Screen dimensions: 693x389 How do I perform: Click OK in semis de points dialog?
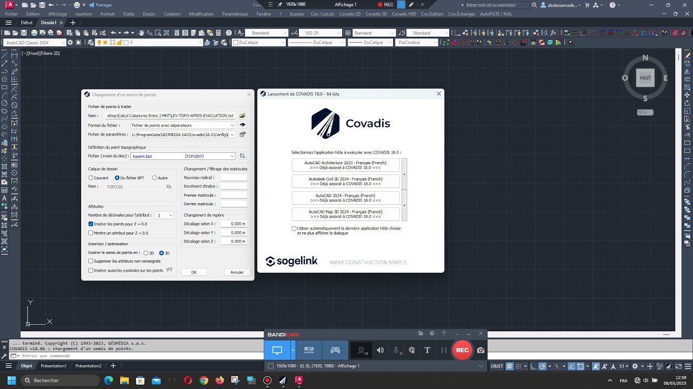click(x=194, y=272)
